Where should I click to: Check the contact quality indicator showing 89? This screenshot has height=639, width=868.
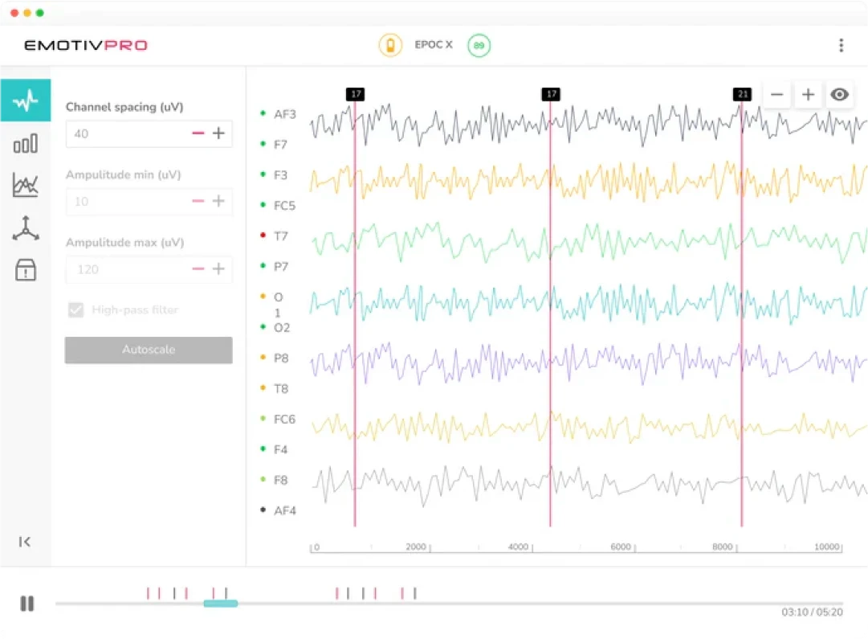point(479,45)
